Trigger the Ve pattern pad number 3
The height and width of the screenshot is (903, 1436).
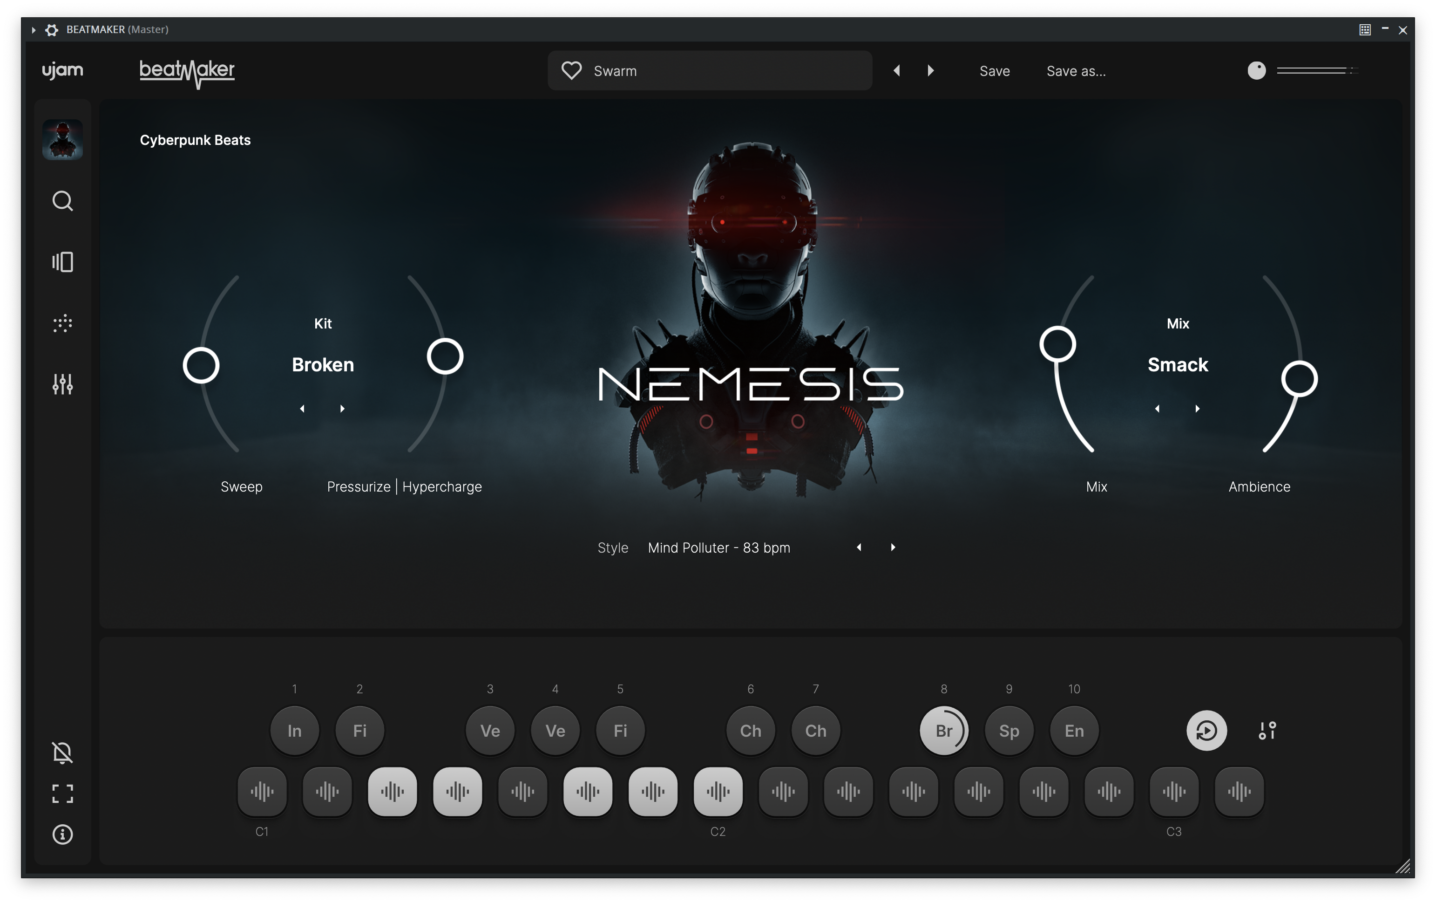coord(490,731)
